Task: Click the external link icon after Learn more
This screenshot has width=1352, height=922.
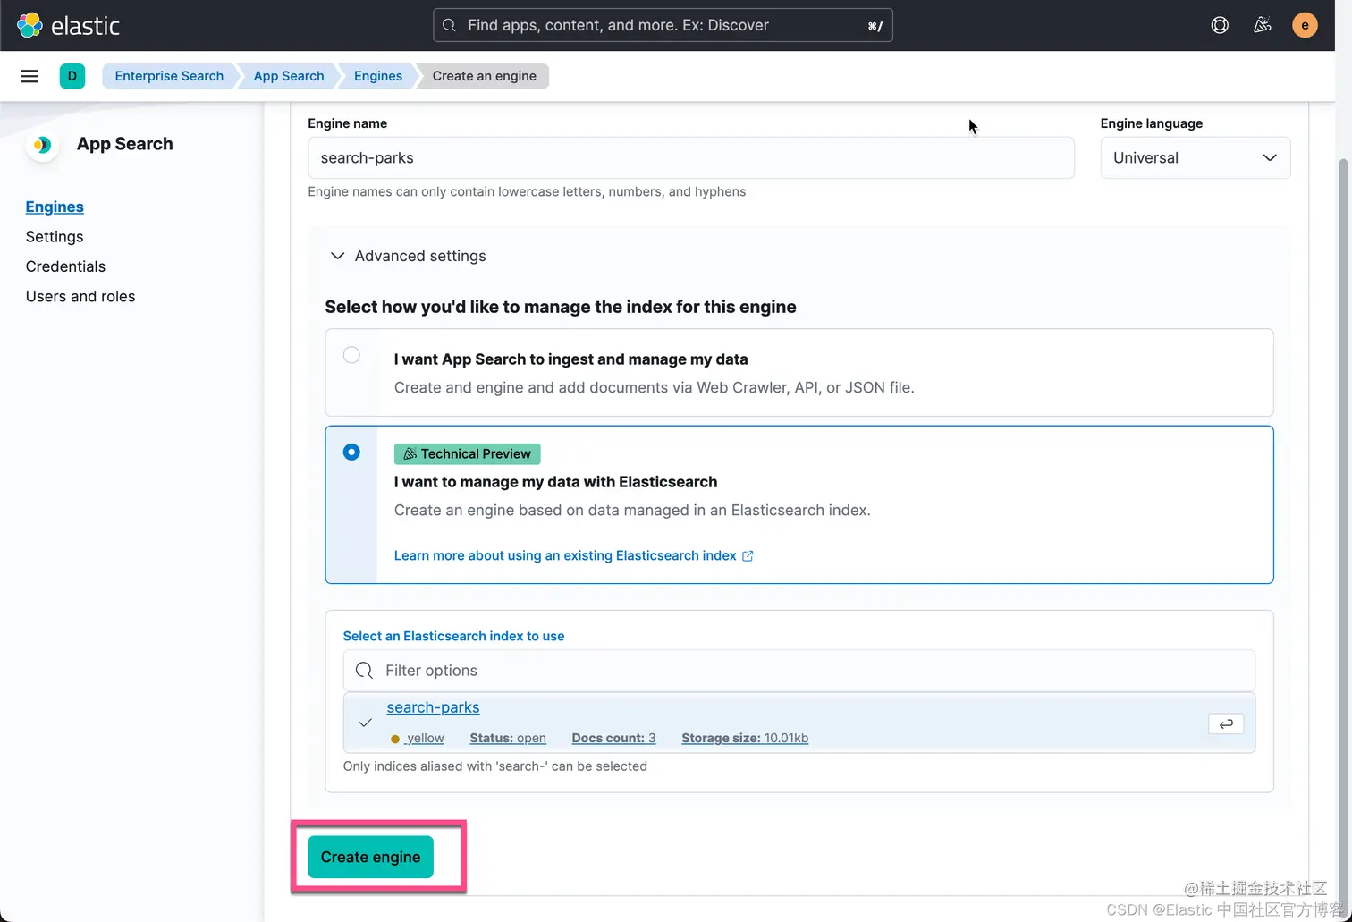Action: 748,556
